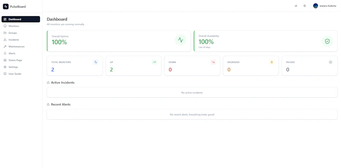Click the triangle icon beside Recent Alerts
Viewport: 341px width, 168px height.
click(48, 104)
